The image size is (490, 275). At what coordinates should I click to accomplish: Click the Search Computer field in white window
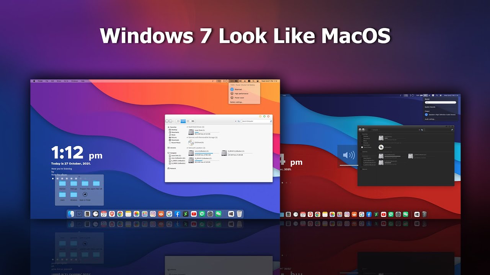coord(256,121)
